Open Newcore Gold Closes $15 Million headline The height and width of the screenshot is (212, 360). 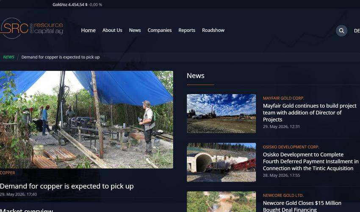[x=302, y=206]
